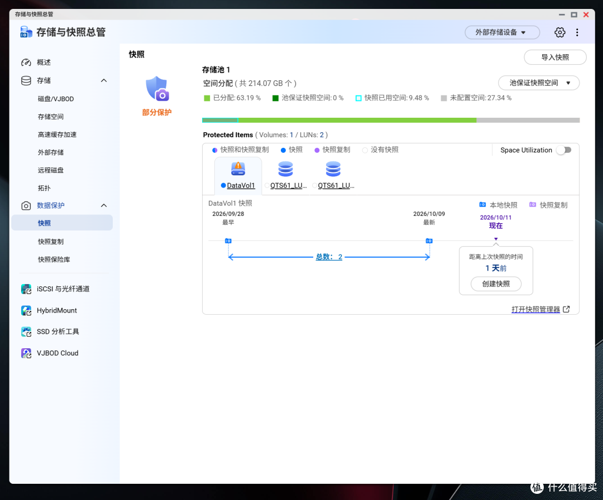Open the three-dot more options menu
603x500 pixels.
click(577, 32)
